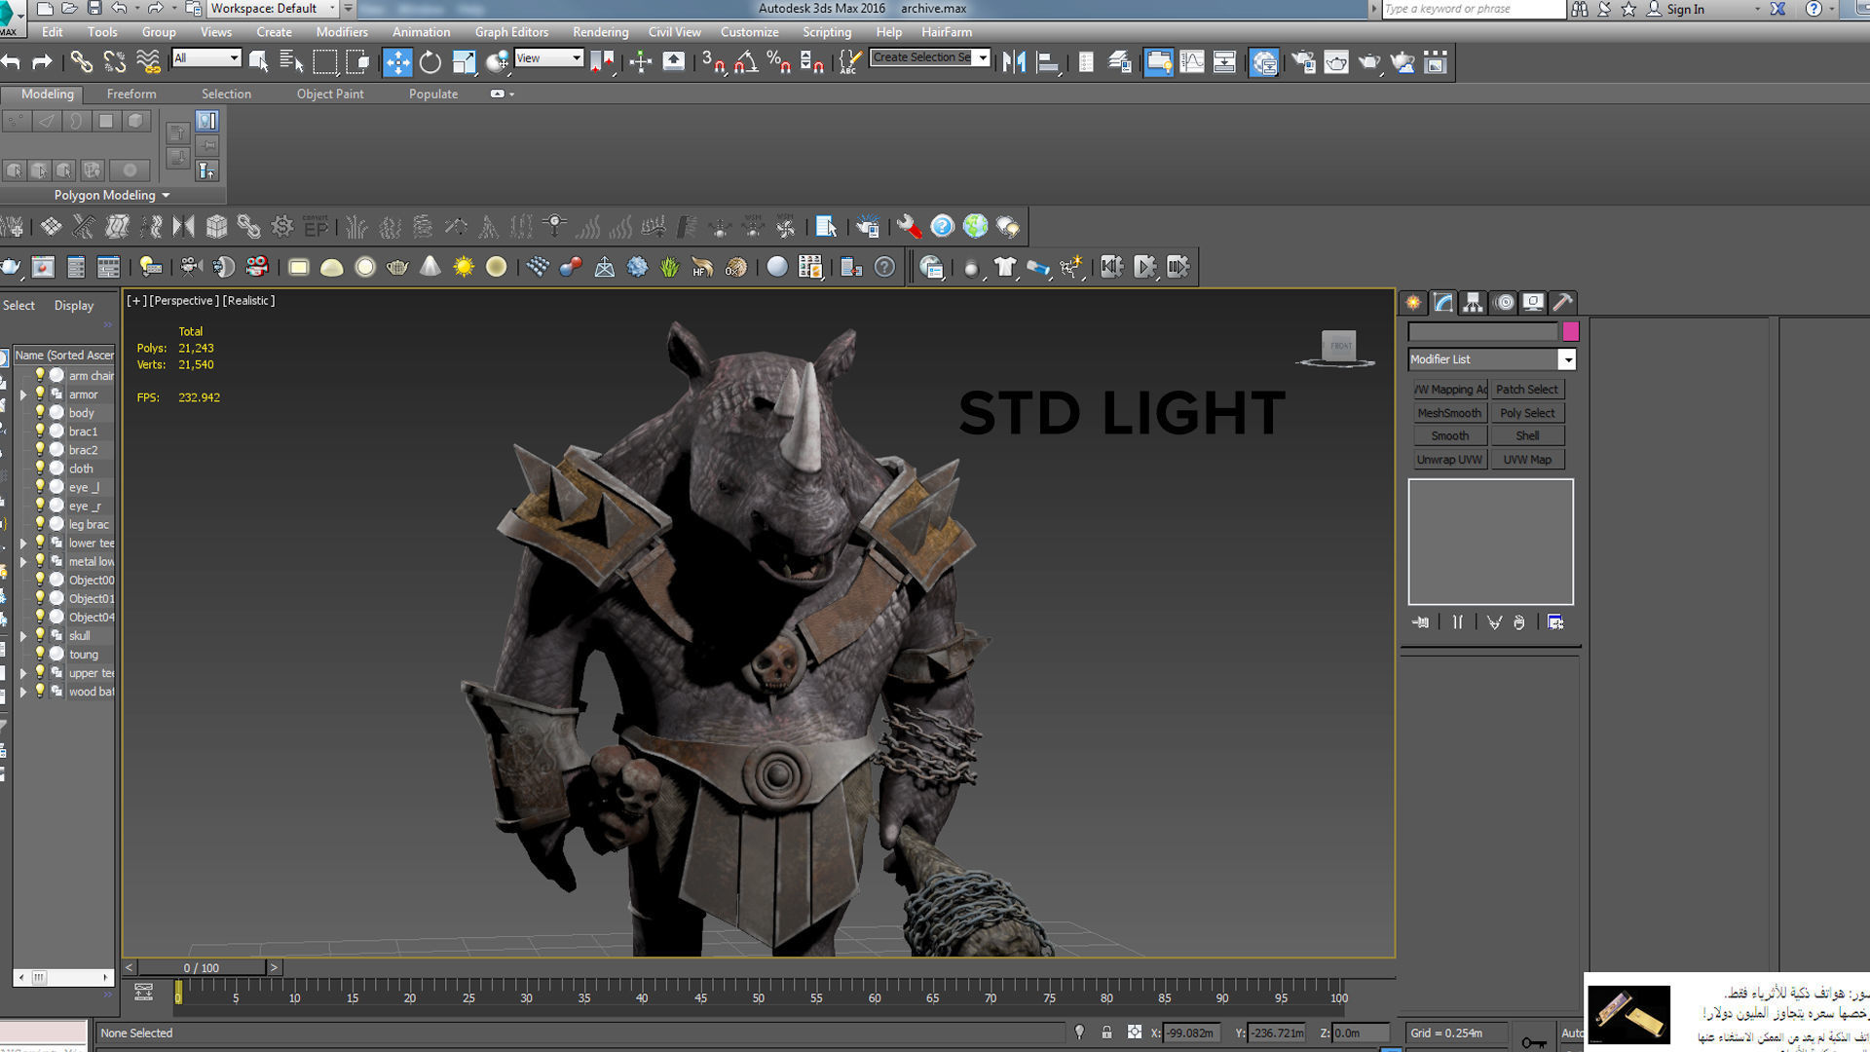Click the MeshSmooth modifier button
This screenshot has width=1870, height=1052.
(x=1449, y=413)
